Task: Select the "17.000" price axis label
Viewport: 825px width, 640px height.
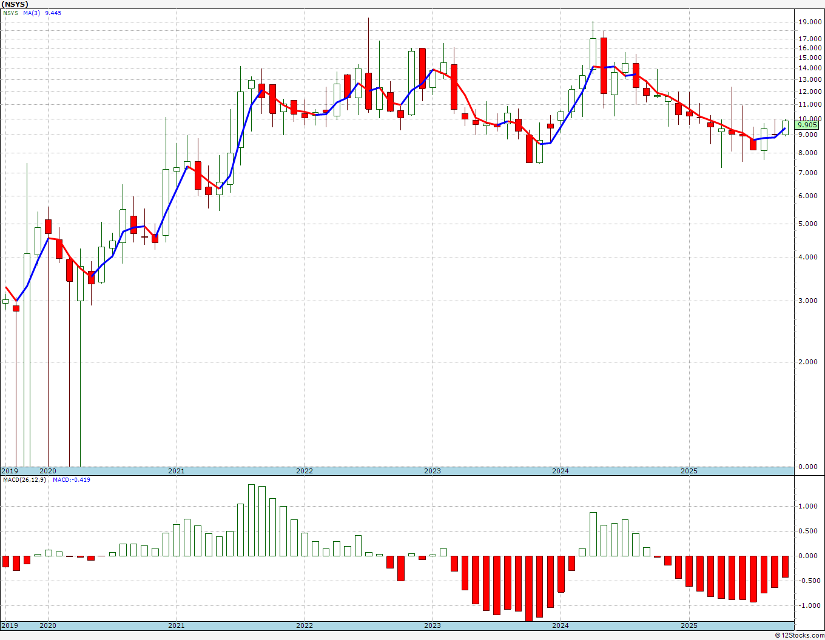Action: tap(810, 38)
